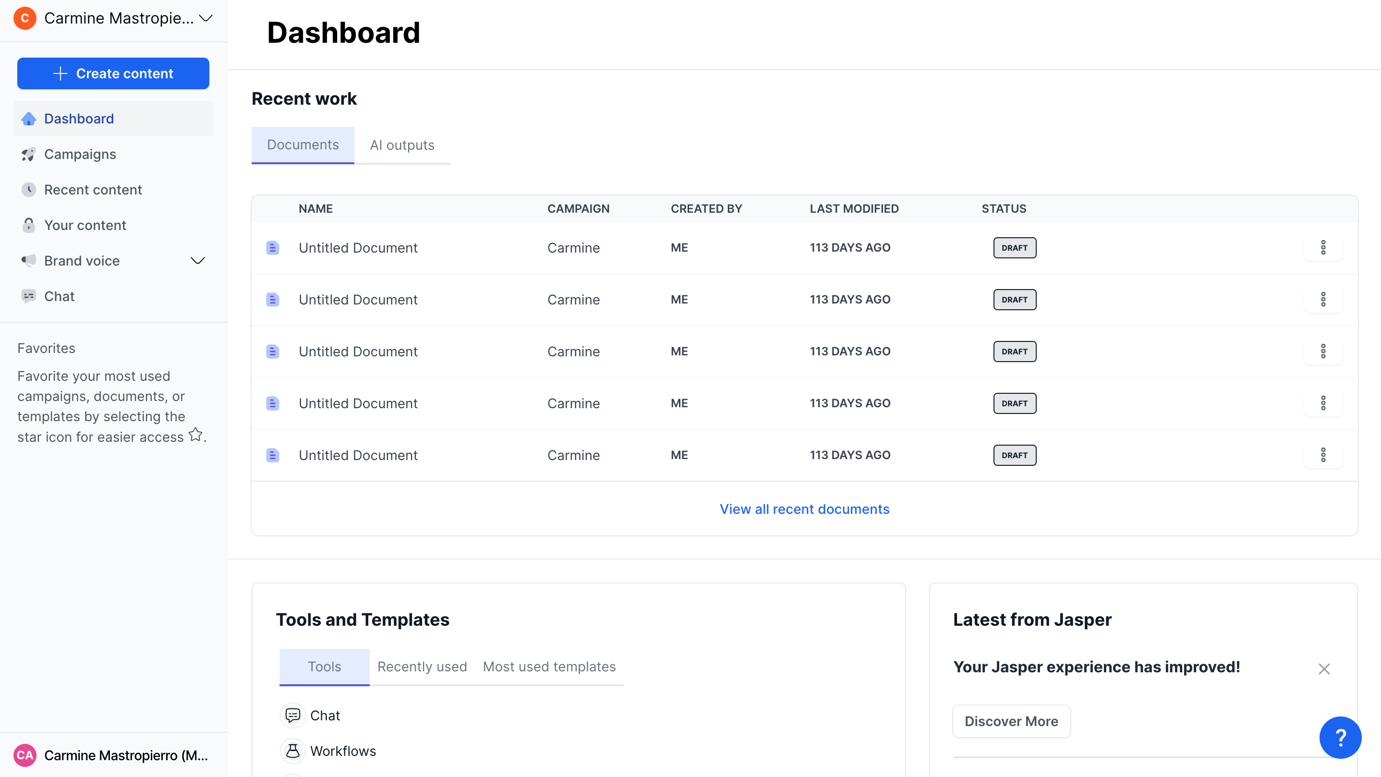Switch to the AI outputs tab
Viewport: 1381px width, 777px height.
point(402,145)
